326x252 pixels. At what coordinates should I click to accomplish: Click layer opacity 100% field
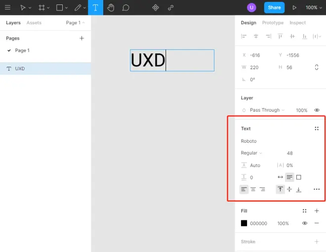(302, 110)
